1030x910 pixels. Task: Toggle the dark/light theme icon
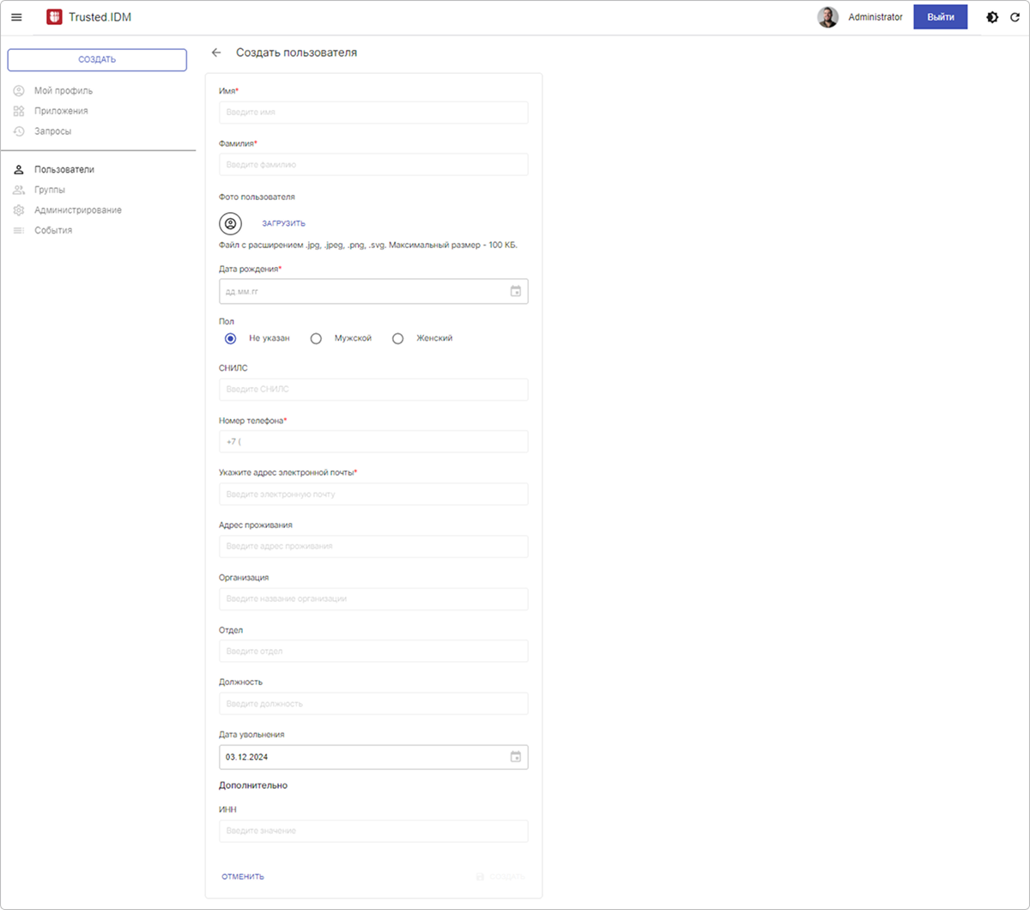[992, 17]
